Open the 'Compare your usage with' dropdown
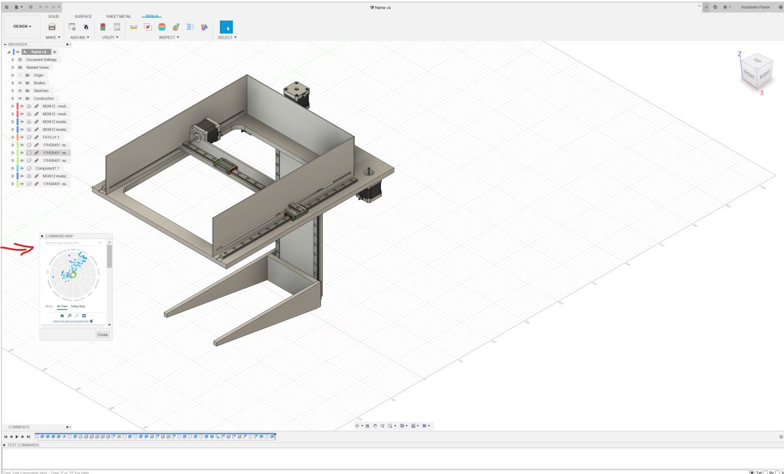Image resolution: width=784 pixels, height=474 pixels. [73, 243]
